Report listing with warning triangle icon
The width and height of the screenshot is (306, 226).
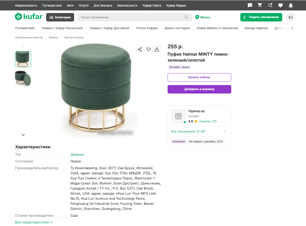click(157, 49)
